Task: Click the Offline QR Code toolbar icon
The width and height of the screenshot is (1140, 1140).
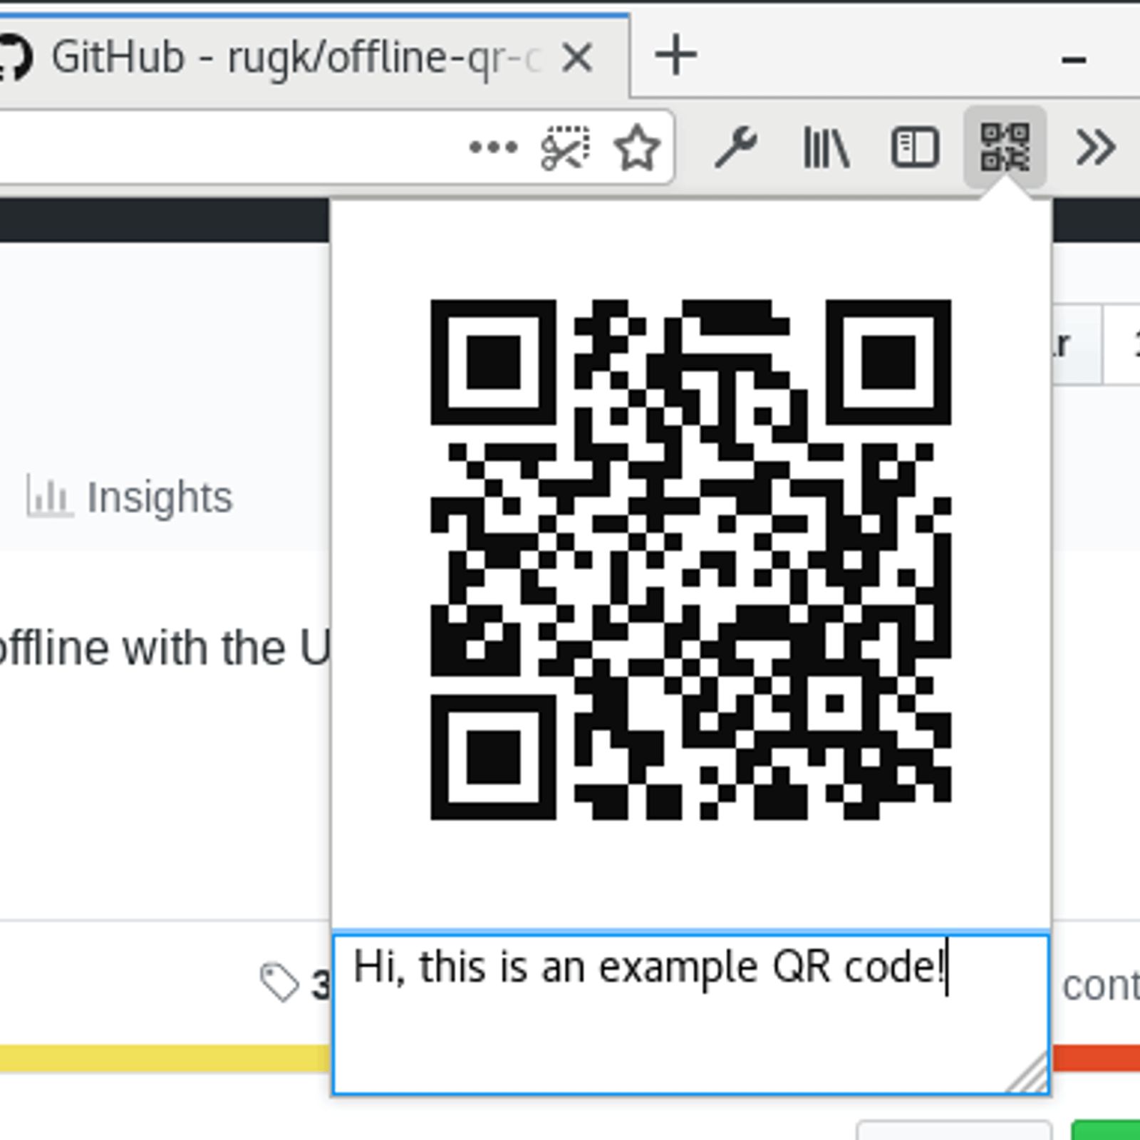Action: point(1005,147)
